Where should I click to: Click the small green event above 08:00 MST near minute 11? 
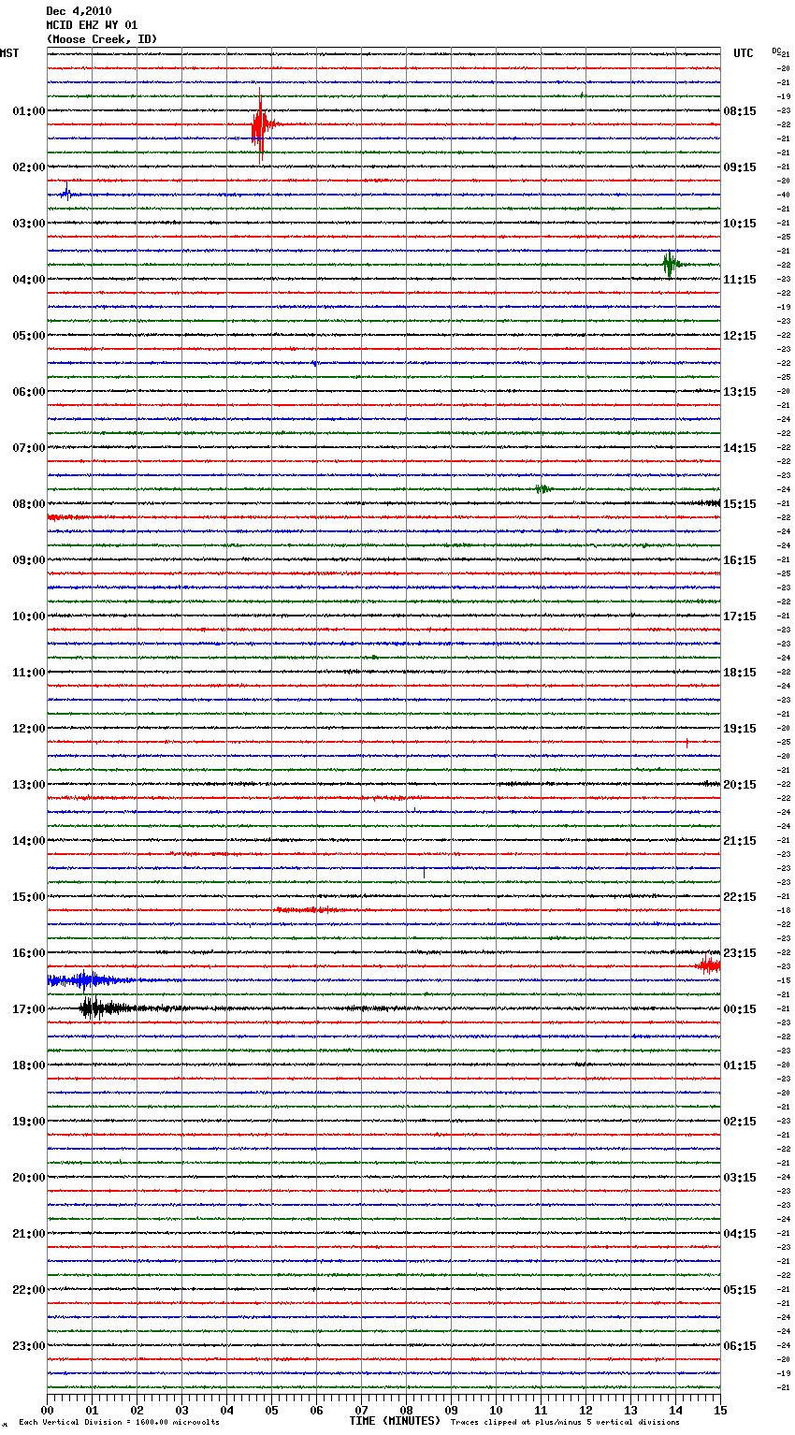(x=542, y=488)
